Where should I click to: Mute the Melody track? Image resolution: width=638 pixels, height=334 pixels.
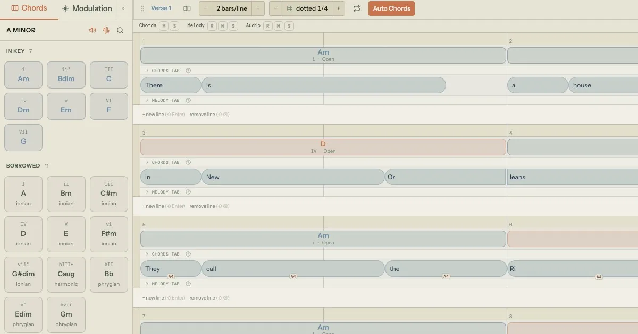[x=223, y=26]
